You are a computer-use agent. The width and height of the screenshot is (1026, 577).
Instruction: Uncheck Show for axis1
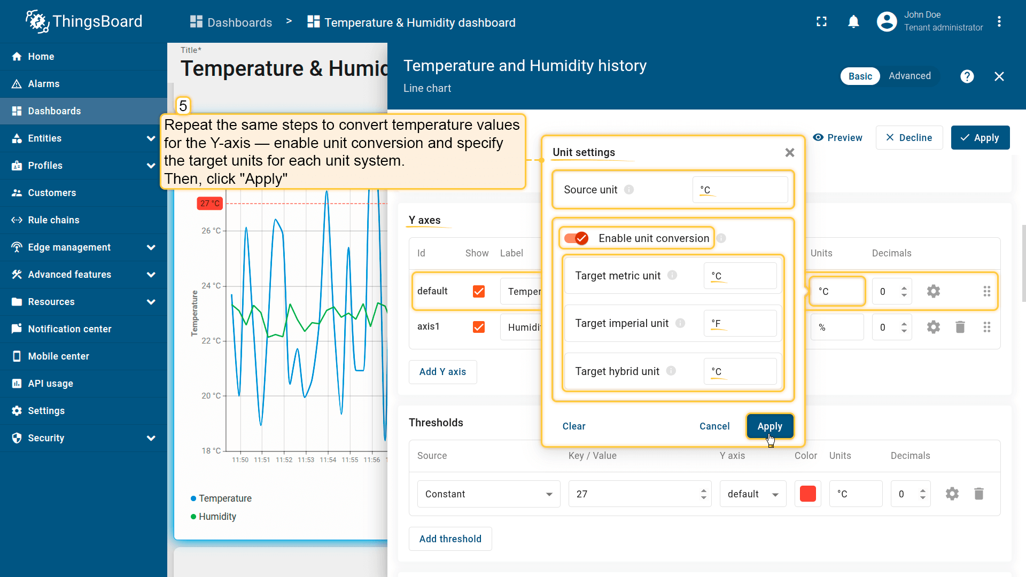[478, 327]
